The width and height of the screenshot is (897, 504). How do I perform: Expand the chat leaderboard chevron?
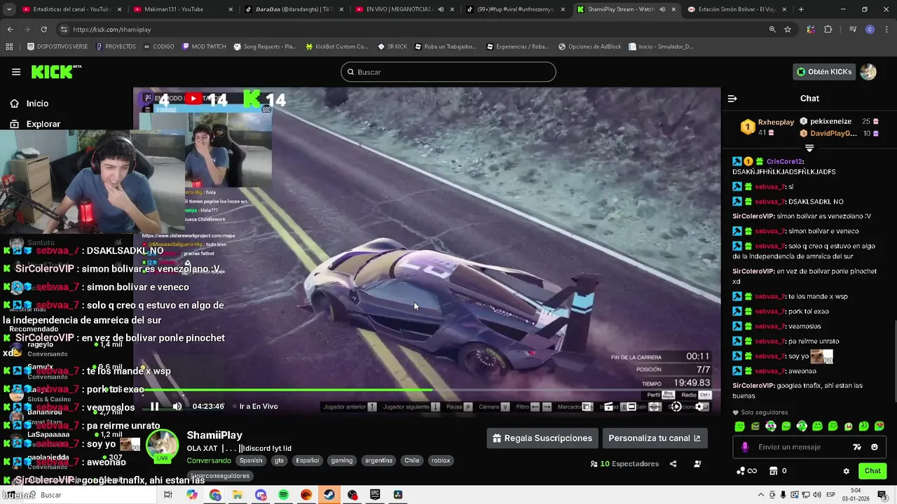click(x=809, y=148)
